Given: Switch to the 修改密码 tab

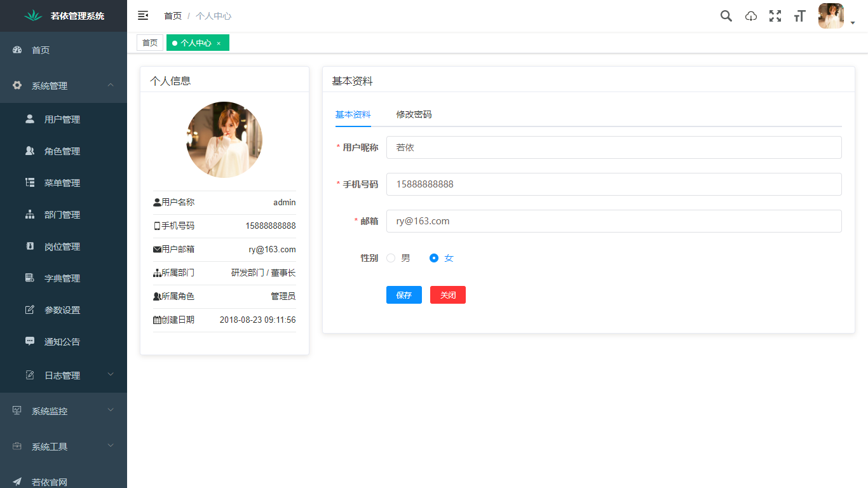Looking at the screenshot, I should pos(413,115).
